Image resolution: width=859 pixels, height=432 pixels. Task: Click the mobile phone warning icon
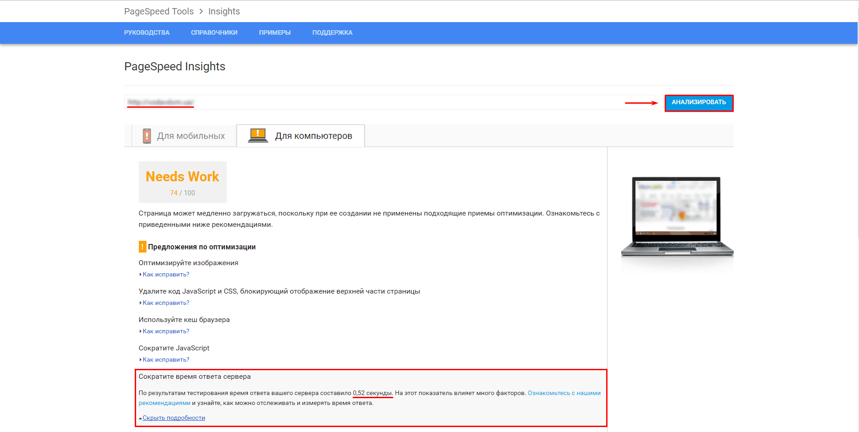pyautogui.click(x=147, y=136)
